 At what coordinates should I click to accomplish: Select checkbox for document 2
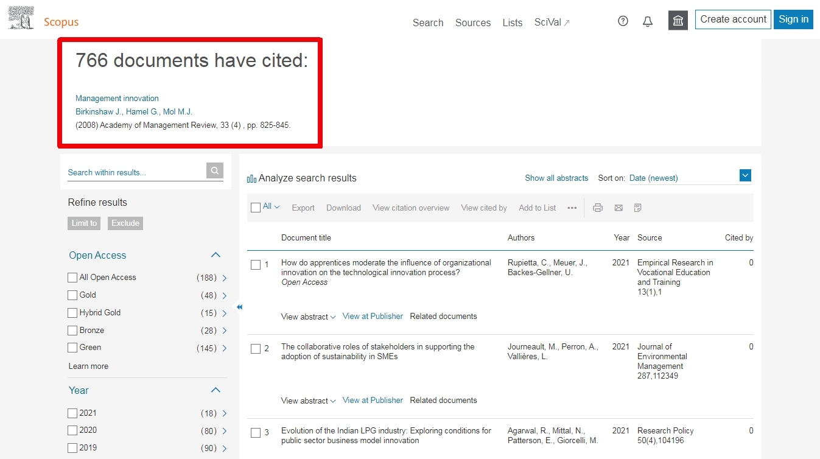pyautogui.click(x=256, y=349)
